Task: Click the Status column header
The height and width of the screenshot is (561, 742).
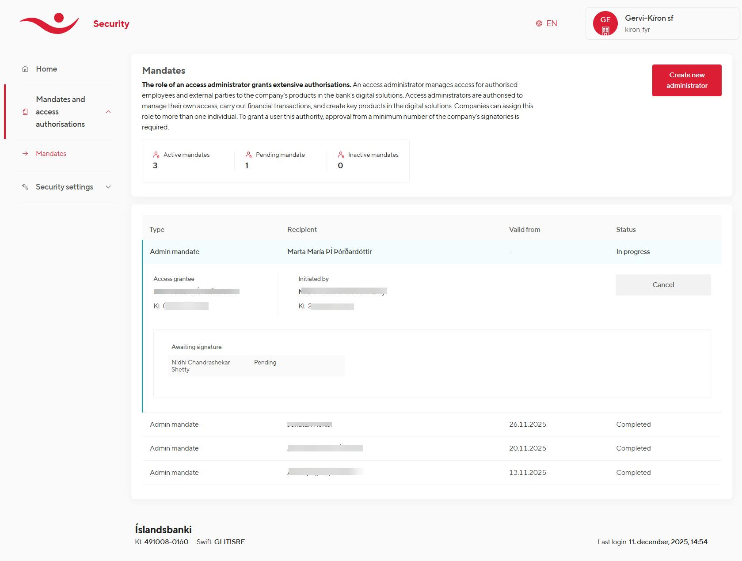Action: [626, 230]
